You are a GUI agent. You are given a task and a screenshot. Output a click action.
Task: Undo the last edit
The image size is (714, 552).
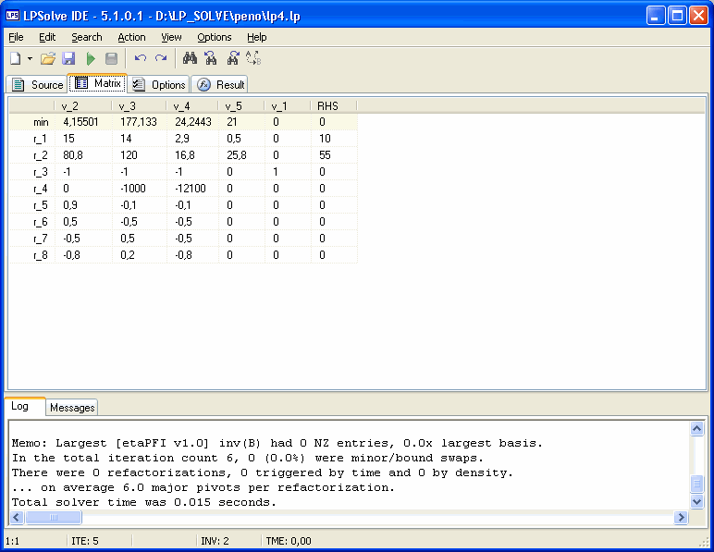(140, 58)
